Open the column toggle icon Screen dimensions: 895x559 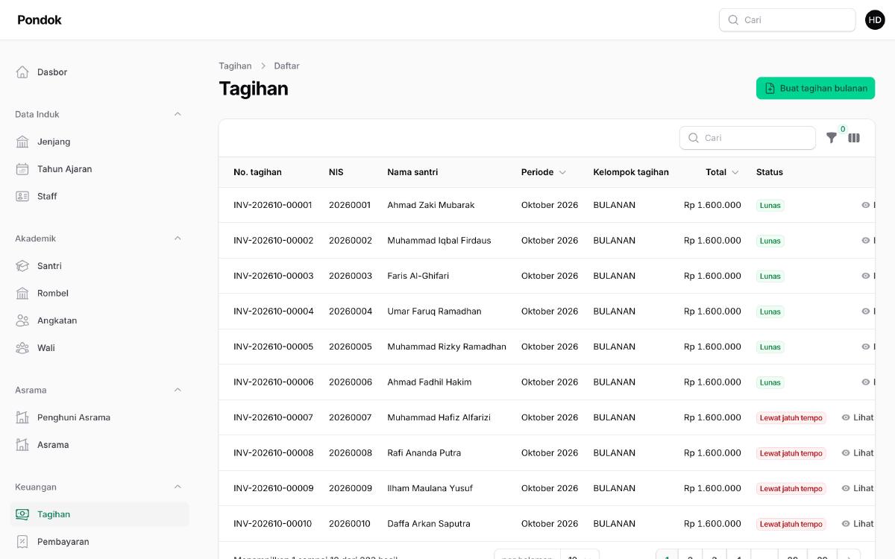(854, 138)
